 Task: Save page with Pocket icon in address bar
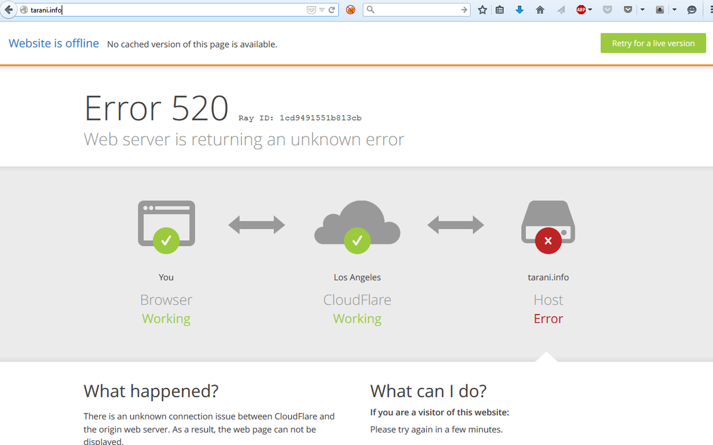[311, 9]
